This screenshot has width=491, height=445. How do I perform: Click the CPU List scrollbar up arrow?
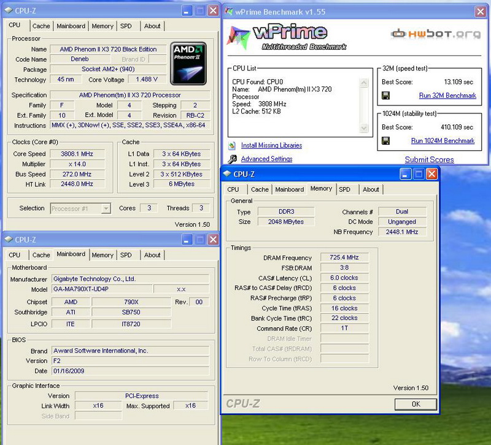click(x=364, y=83)
